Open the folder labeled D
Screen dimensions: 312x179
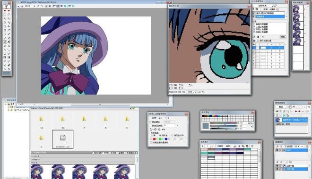(42, 138)
